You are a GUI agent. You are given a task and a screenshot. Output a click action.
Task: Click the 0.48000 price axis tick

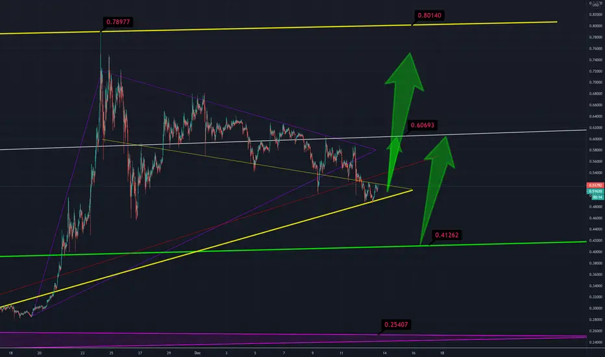pos(596,207)
